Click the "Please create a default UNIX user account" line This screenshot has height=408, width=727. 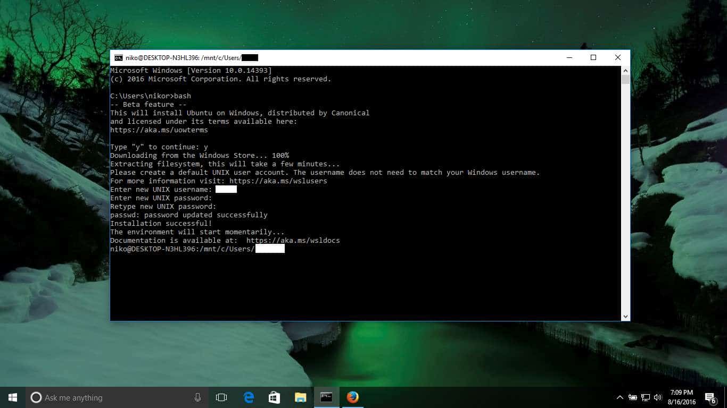[x=325, y=173]
